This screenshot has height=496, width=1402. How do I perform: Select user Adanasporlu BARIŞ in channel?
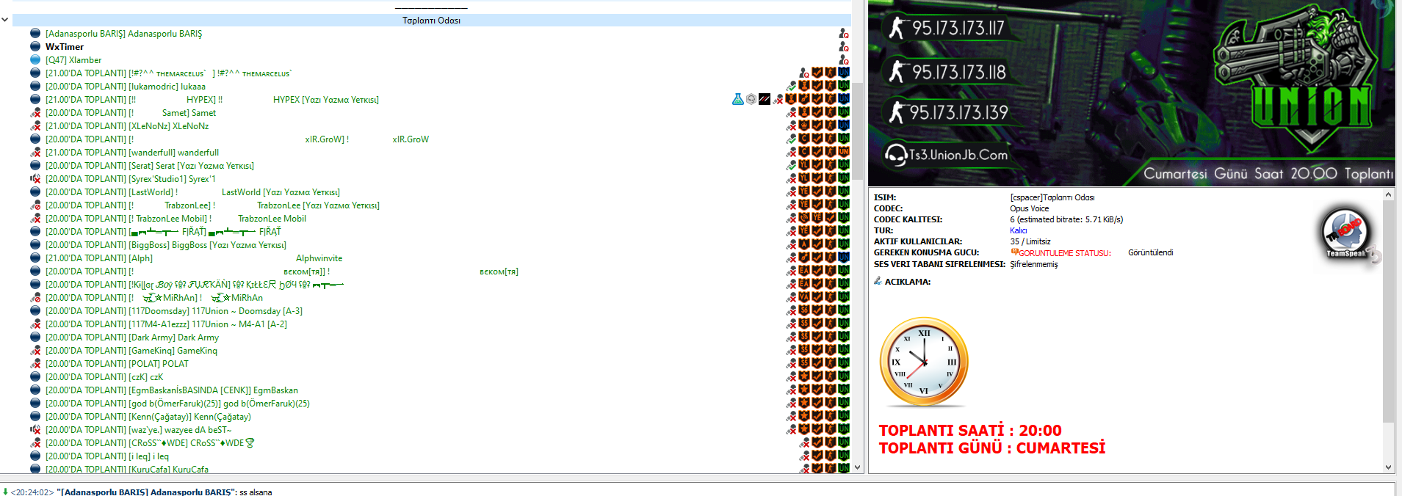click(123, 34)
